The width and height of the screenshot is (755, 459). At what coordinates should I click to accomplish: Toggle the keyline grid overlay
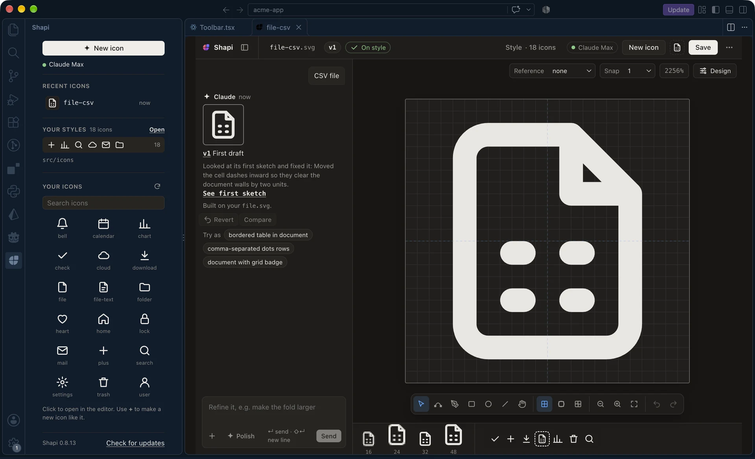(578, 404)
